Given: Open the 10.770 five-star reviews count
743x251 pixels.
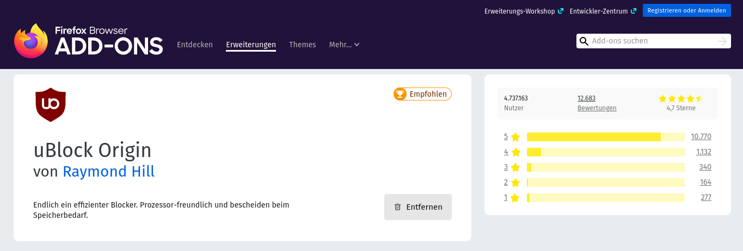Looking at the screenshot, I should pyautogui.click(x=701, y=137).
